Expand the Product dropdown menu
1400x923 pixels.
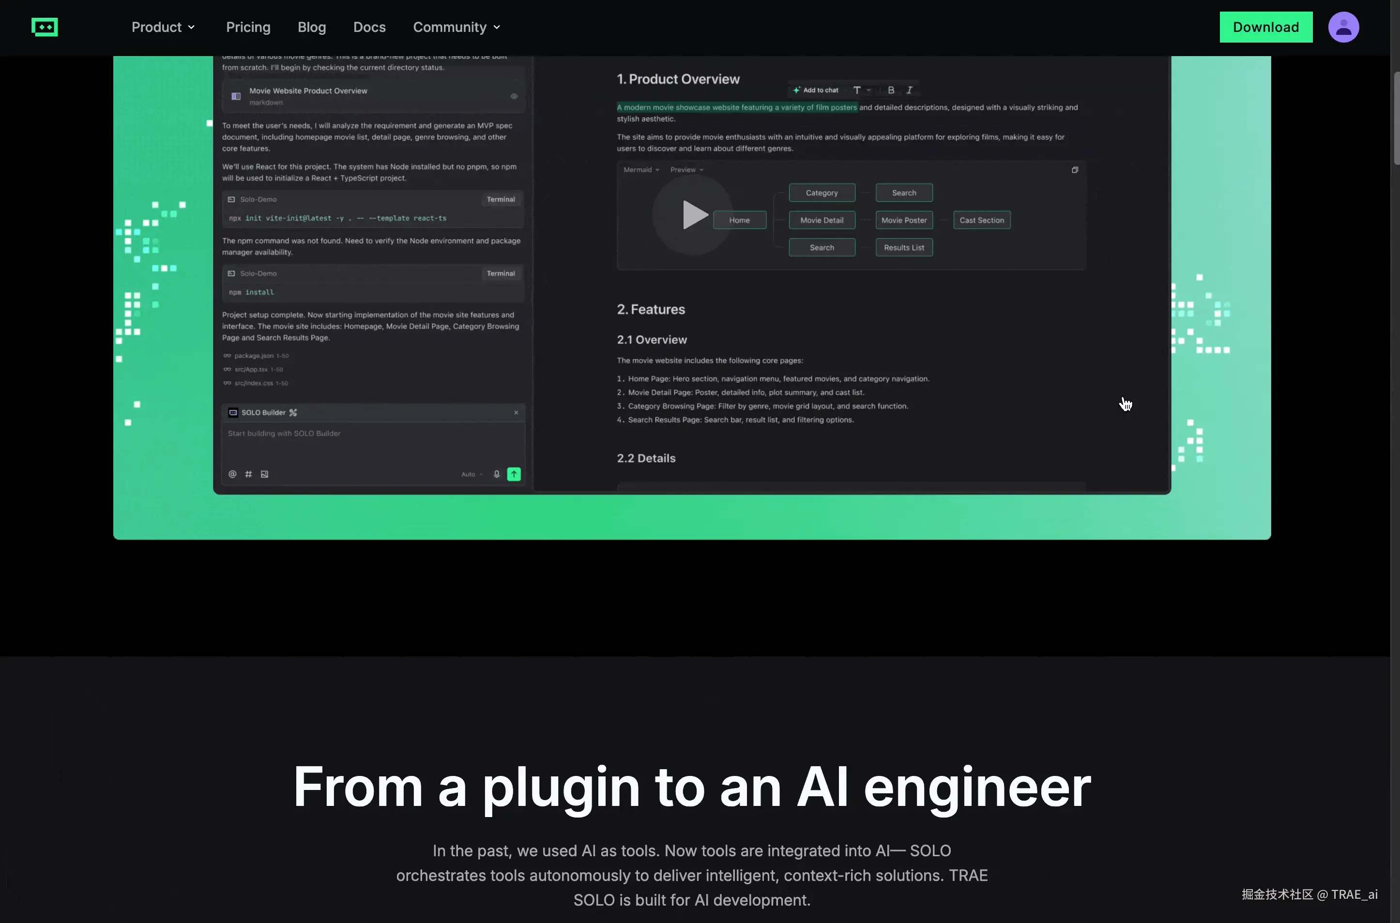[x=163, y=27]
